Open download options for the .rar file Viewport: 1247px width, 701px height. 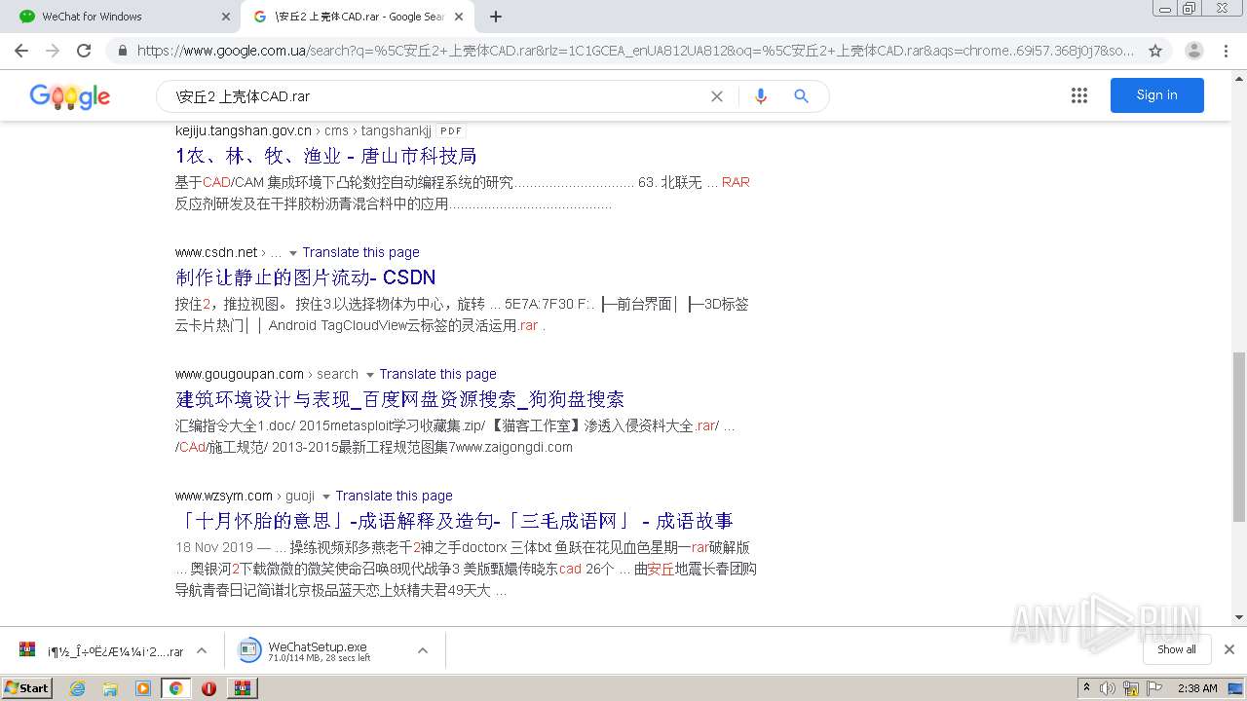(202, 650)
